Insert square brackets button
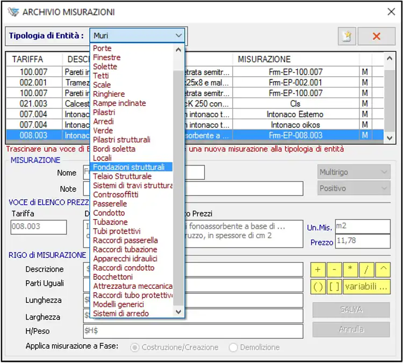The width and height of the screenshot is (403, 363). pyautogui.click(x=334, y=286)
